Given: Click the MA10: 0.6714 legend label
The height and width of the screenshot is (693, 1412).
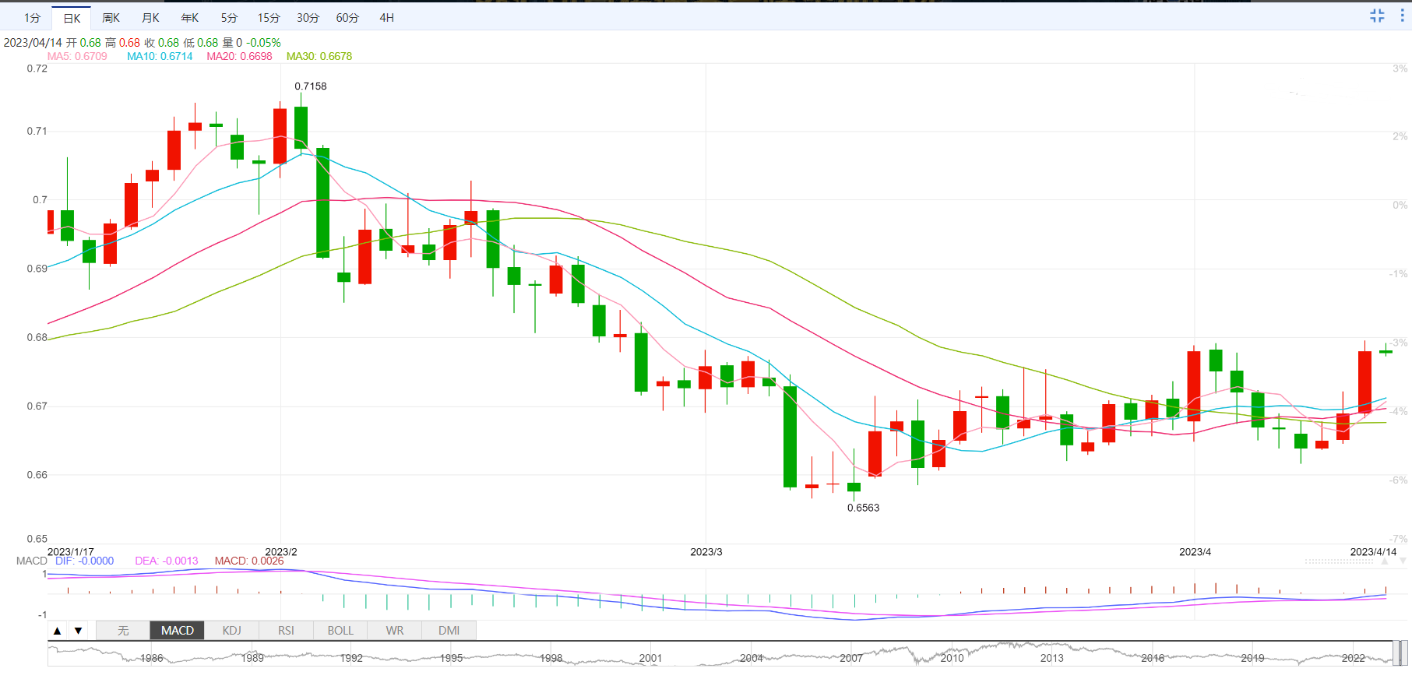Looking at the screenshot, I should point(160,56).
